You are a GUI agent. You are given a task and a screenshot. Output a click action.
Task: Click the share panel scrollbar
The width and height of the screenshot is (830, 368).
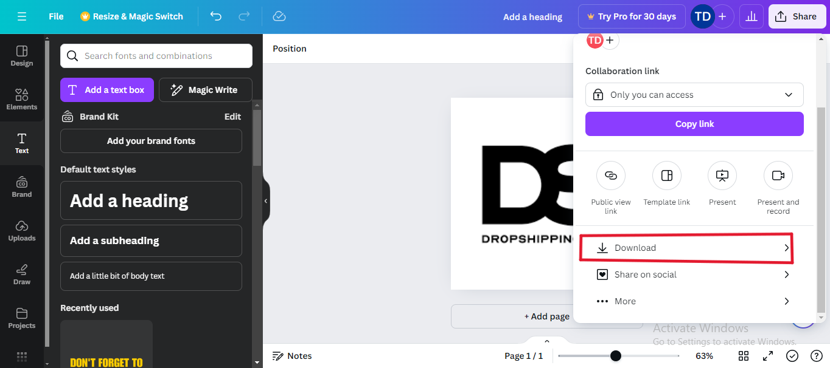[821, 210]
